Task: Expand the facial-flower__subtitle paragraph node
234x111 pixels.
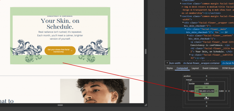Action: [x=190, y=55]
